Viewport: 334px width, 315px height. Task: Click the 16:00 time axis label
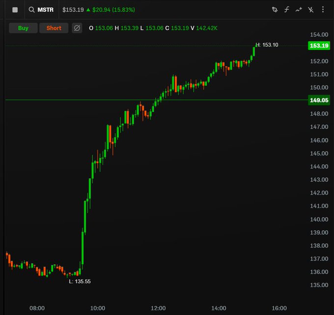click(x=279, y=308)
